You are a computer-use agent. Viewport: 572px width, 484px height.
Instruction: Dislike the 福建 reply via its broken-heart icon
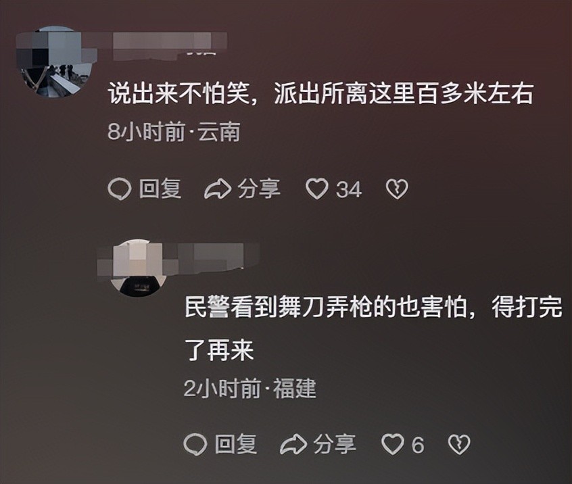coord(459,444)
